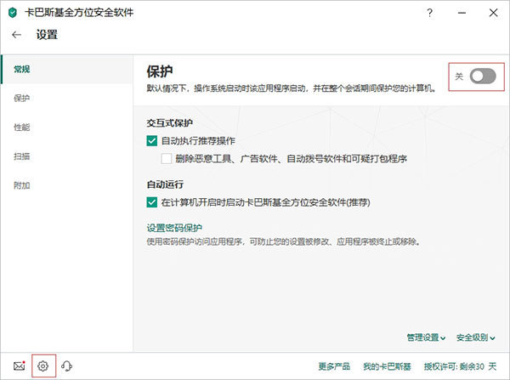Uncheck 在计算机开启时启动卡巴斯基 checkbox
The image size is (510, 380).
point(152,202)
